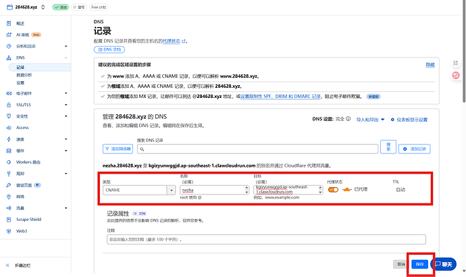Click the 搜索 DNS 记录 search field
This screenshot has width=466, height=277.
pos(258,149)
